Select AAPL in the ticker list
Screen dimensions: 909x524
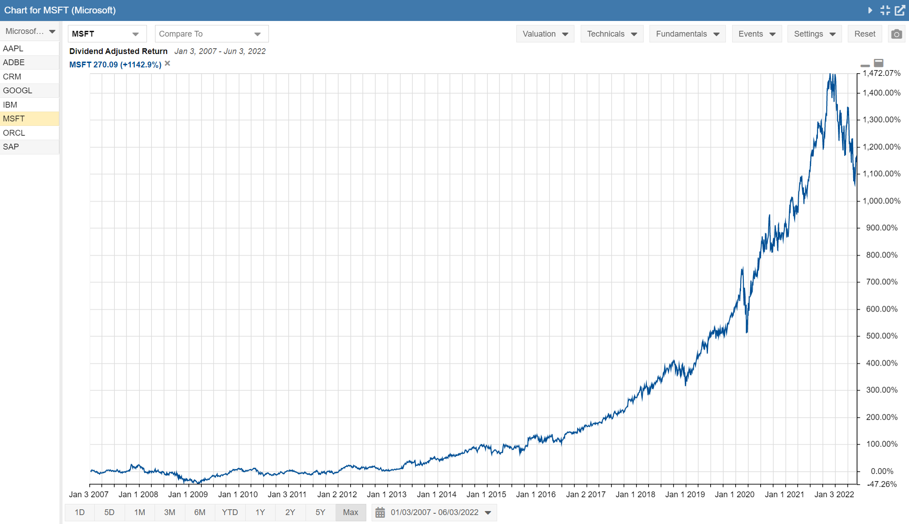29,49
